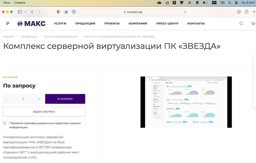The height and width of the screenshot is (163, 256).
Task: Open the hamburger menu on the site header
Action: point(8,24)
